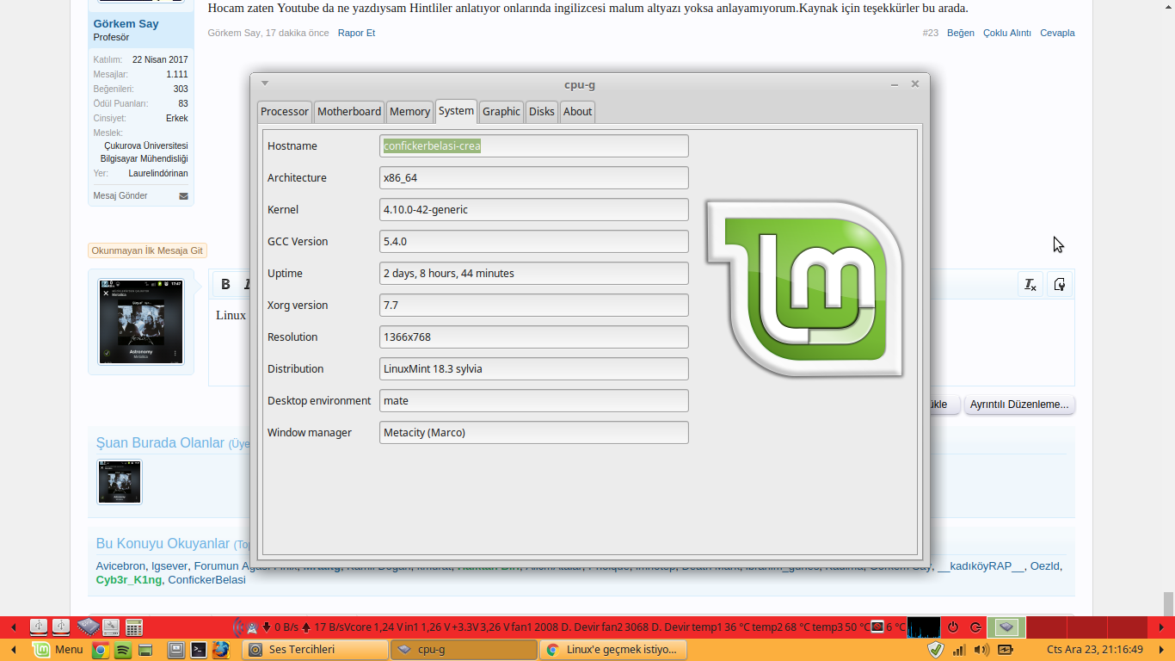Screen dimensions: 1175x661
Task: Open the network signal tray icon
Action: click(959, 650)
